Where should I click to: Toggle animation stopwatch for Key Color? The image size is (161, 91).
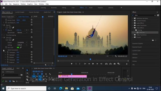[x=6, y=47]
